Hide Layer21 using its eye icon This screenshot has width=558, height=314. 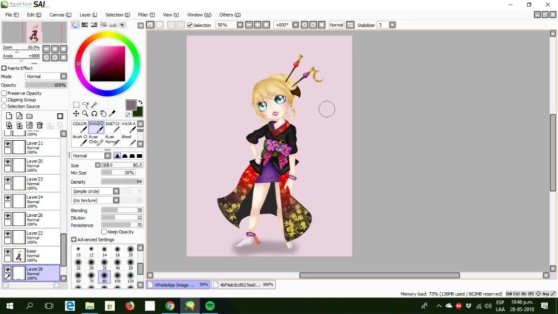pyautogui.click(x=7, y=143)
